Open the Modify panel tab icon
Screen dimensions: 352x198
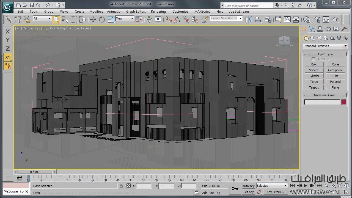[x=312, y=29]
